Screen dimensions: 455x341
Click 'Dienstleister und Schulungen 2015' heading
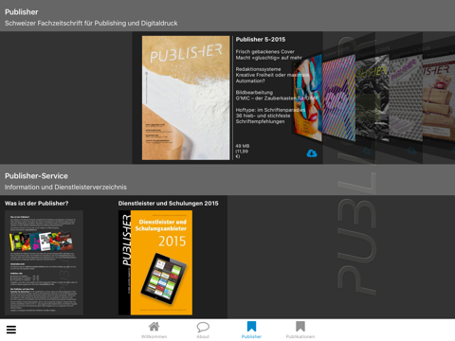(168, 204)
